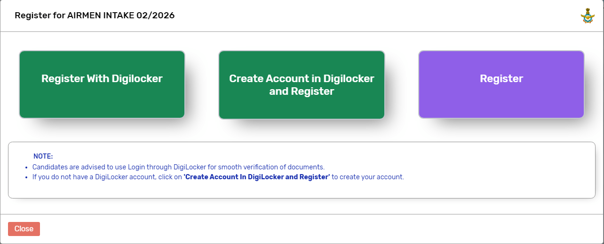
Task: Click the '02/2026' intake number in title
Action: 159,15
